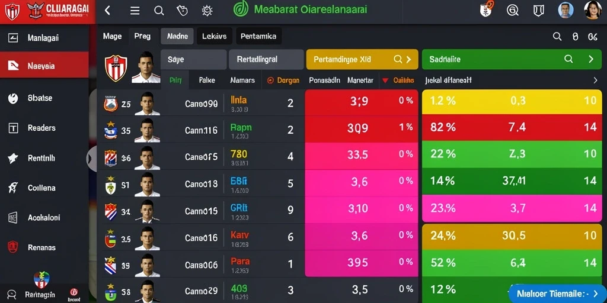Click the Saye button

[194, 60]
